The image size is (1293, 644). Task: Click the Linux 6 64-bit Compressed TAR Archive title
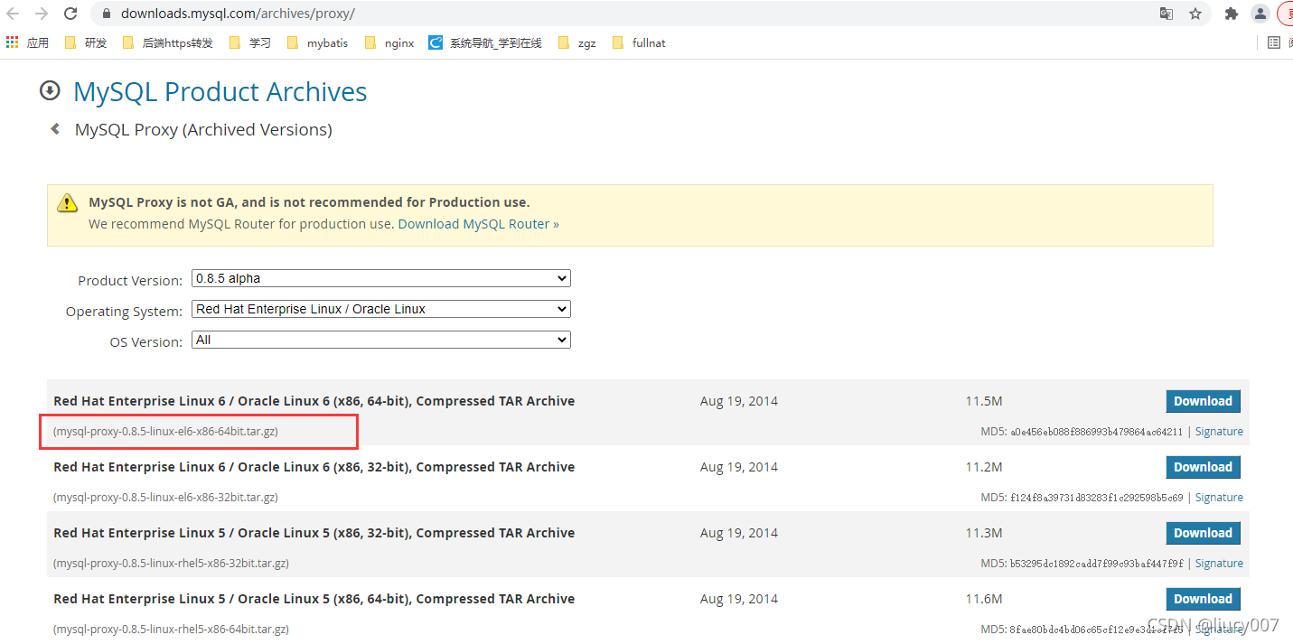pyautogui.click(x=314, y=401)
